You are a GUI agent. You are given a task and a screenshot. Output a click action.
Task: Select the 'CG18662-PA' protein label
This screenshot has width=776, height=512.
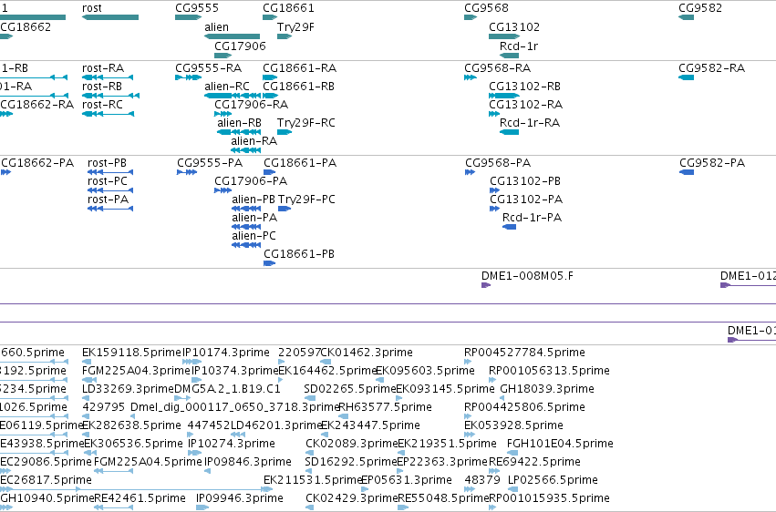point(37,163)
